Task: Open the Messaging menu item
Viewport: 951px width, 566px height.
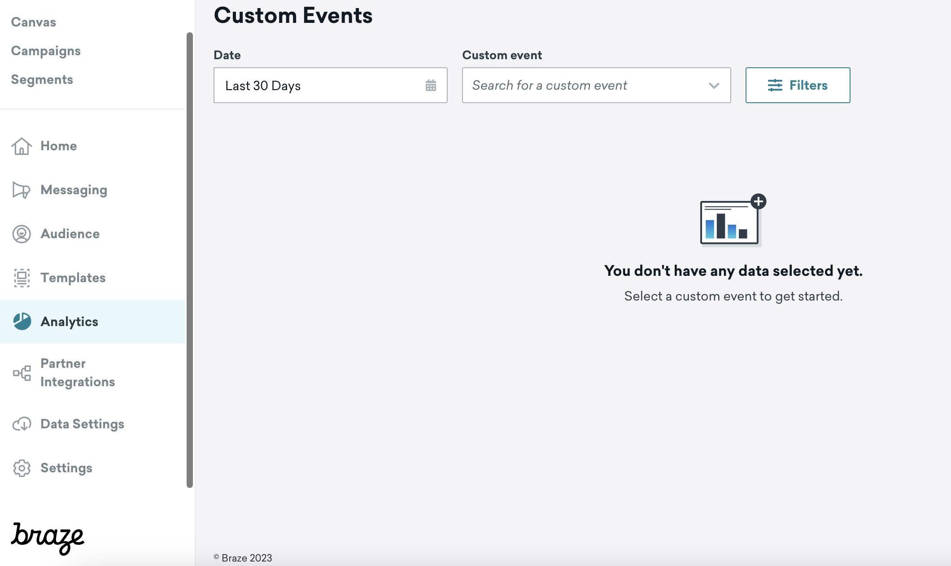Action: pyautogui.click(x=74, y=190)
